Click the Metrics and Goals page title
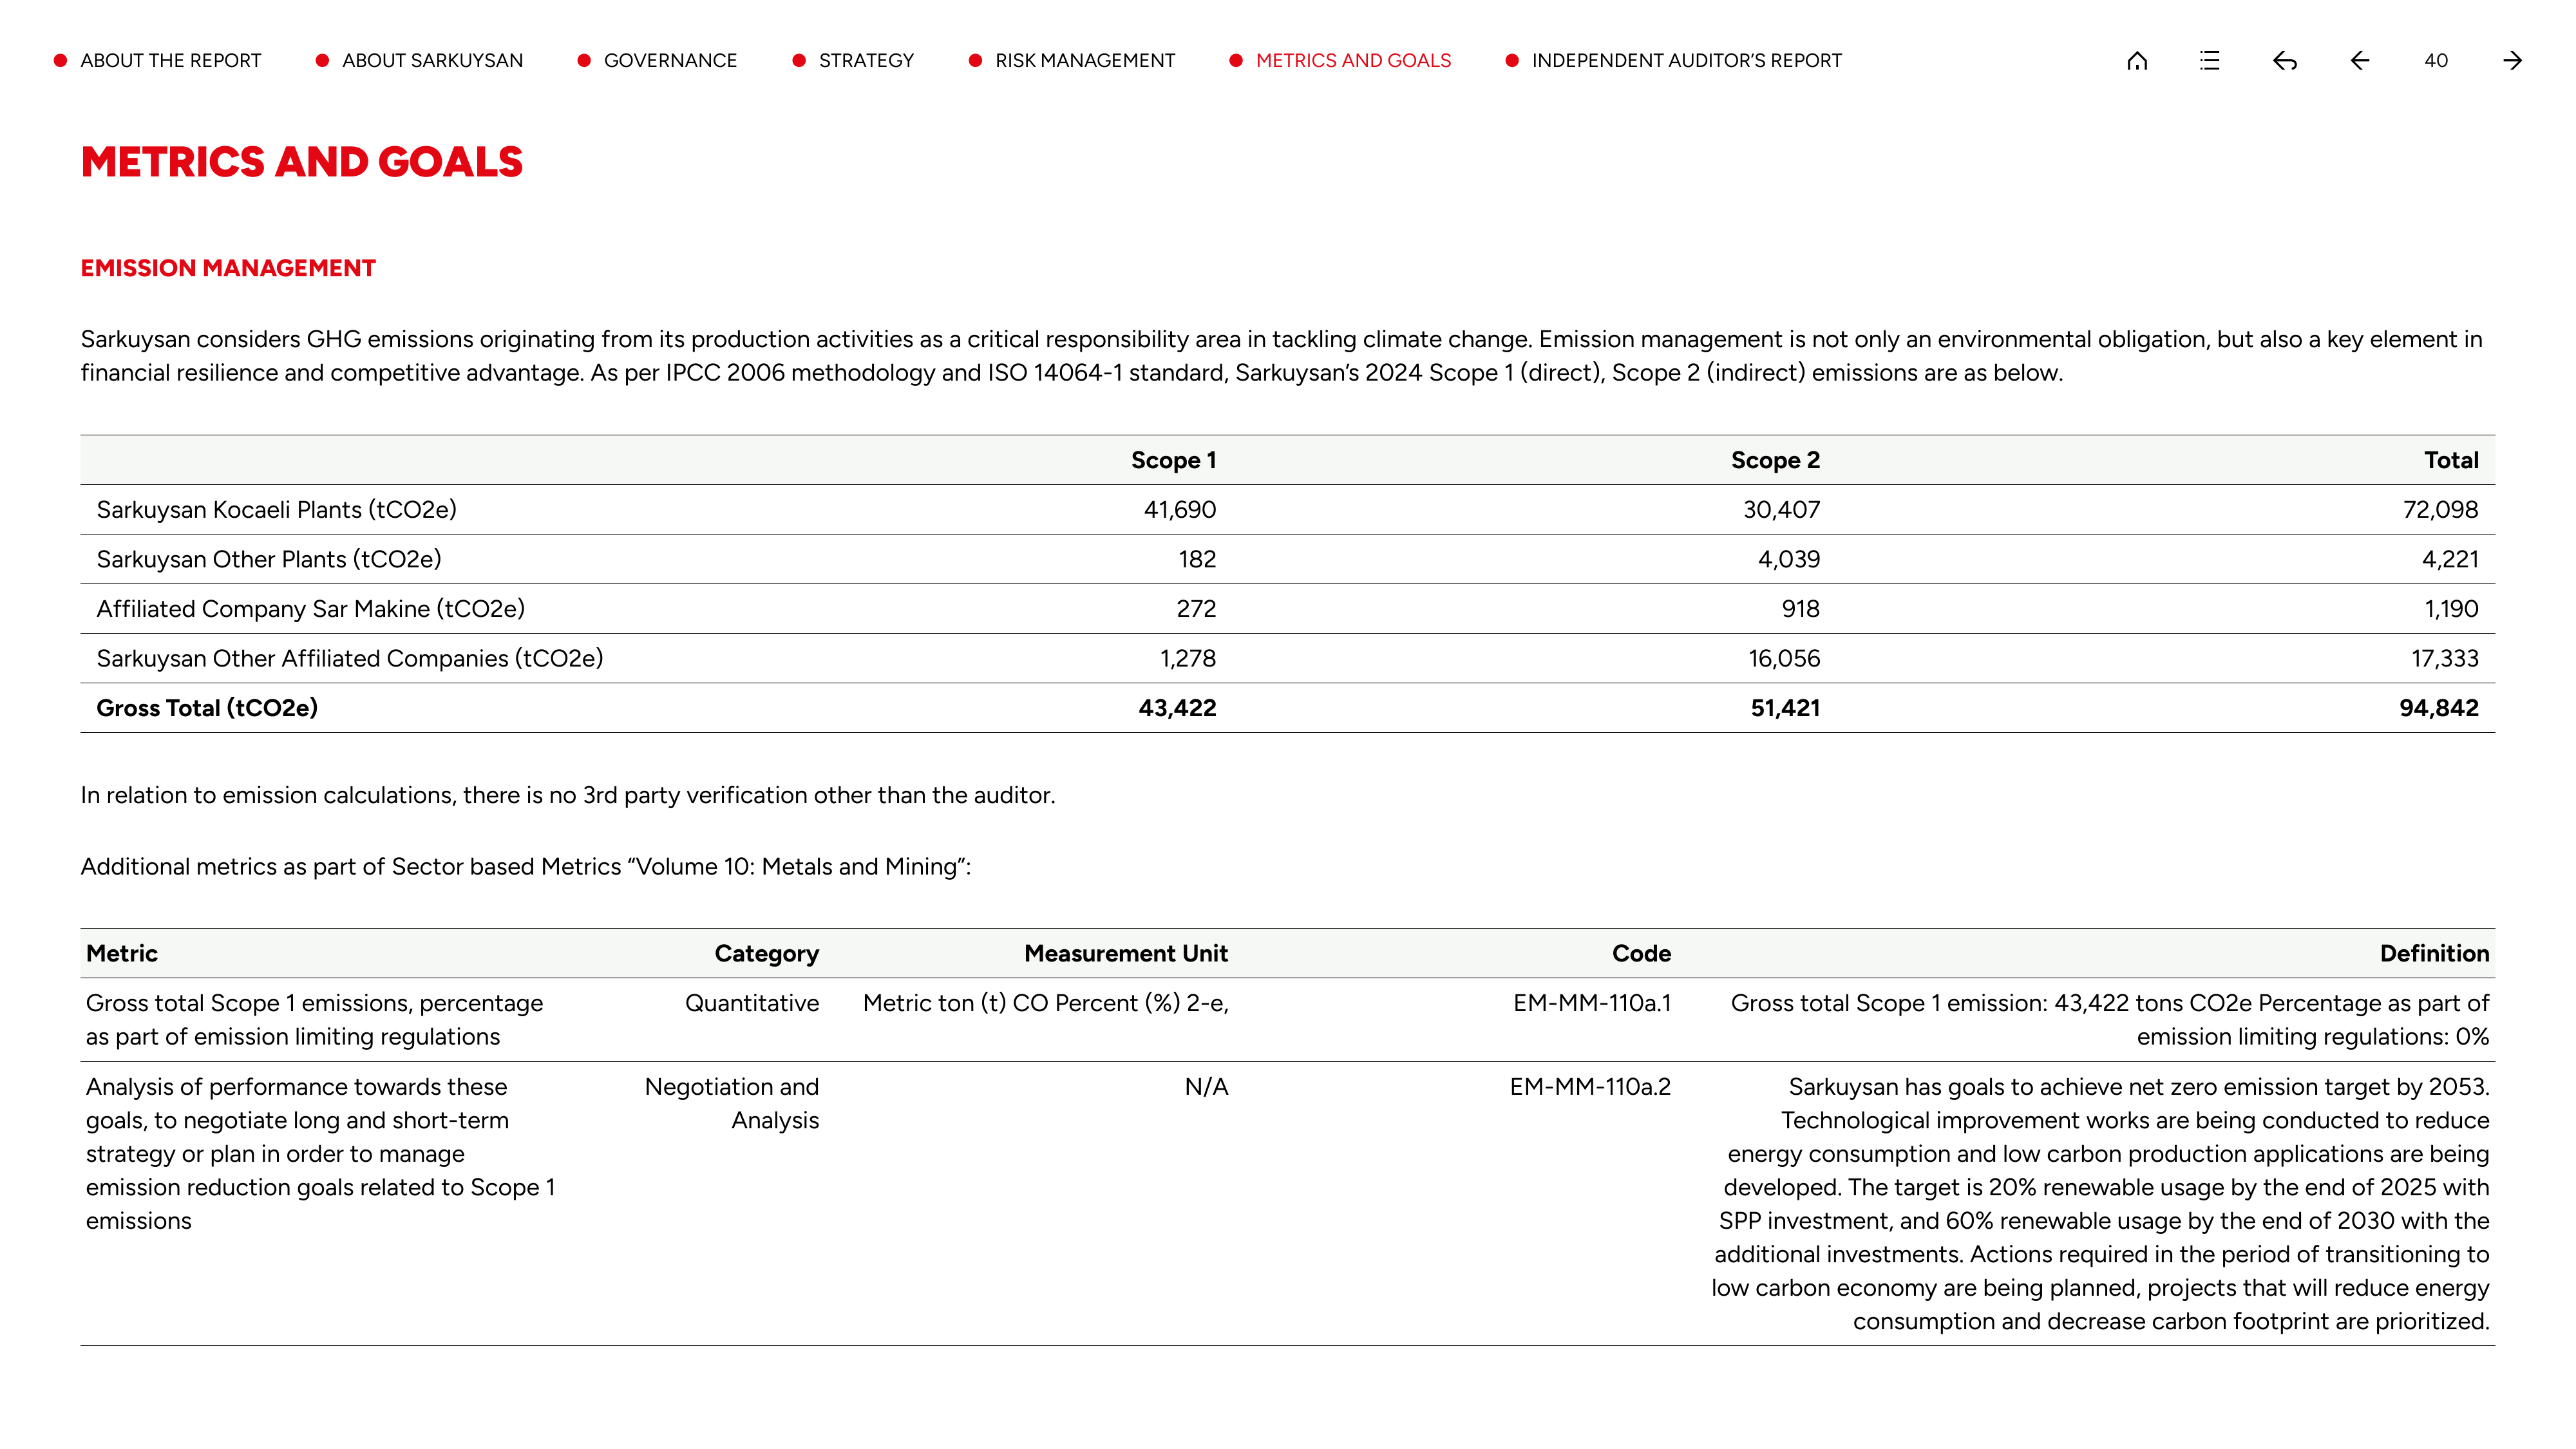 [301, 162]
